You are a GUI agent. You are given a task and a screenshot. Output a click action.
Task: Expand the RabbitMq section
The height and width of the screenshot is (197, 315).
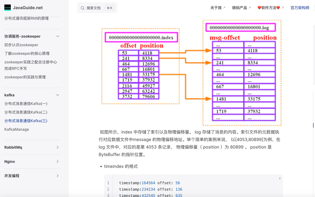tap(32, 147)
